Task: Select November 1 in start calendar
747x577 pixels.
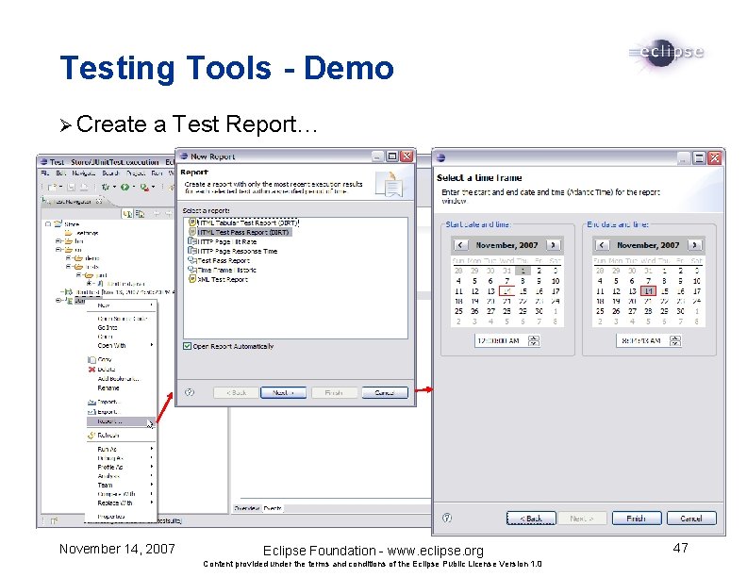Action: pyautogui.click(x=523, y=271)
